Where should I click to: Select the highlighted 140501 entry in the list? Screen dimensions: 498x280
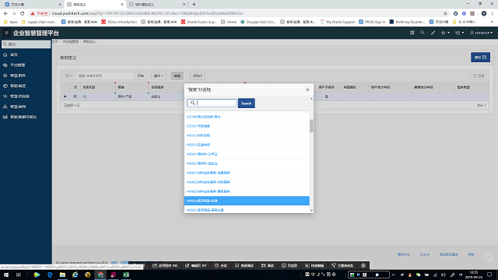247,201
